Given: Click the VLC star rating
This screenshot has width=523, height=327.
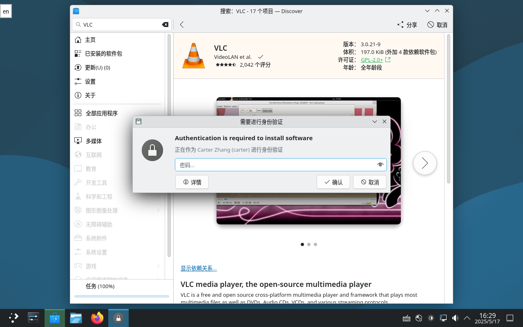Looking at the screenshot, I should (x=226, y=65).
